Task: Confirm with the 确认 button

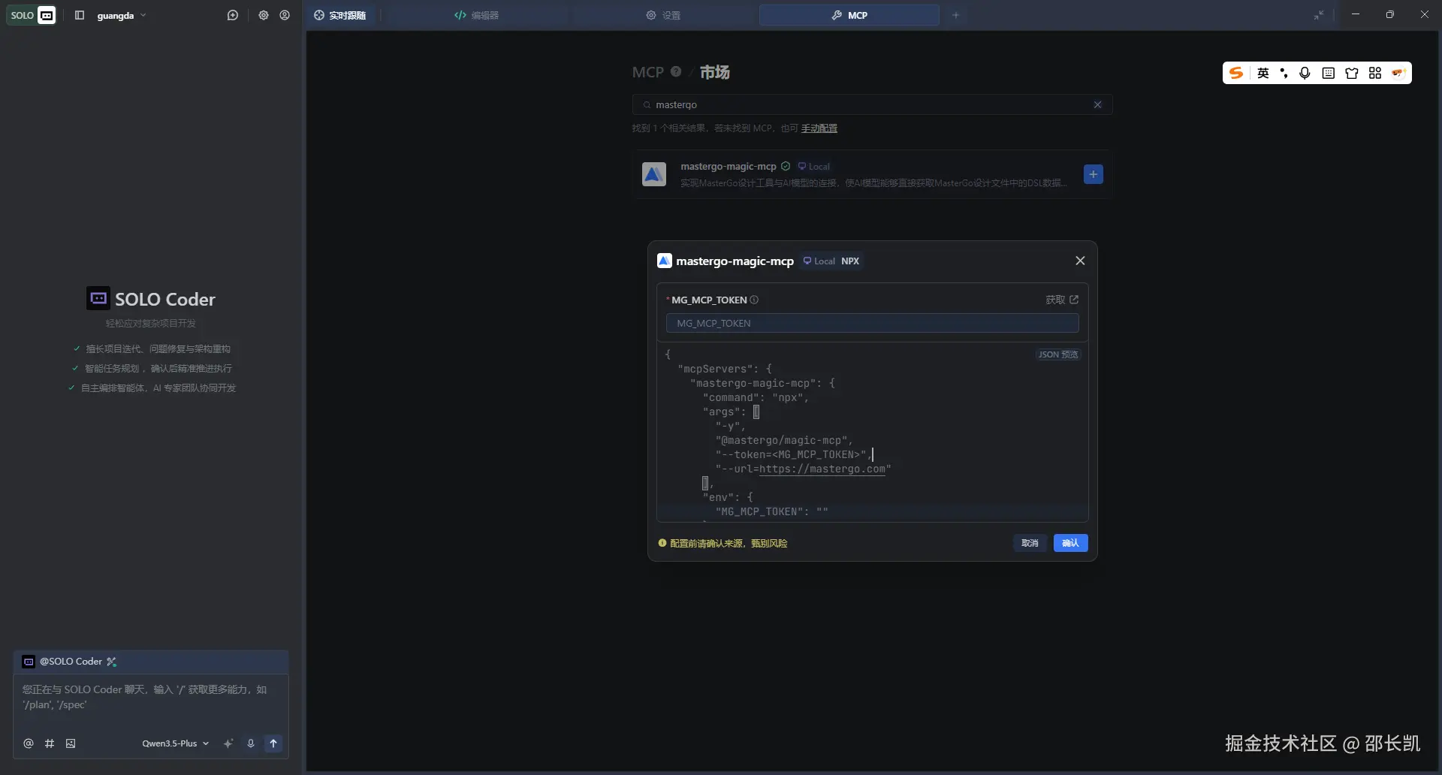Action: (x=1070, y=543)
